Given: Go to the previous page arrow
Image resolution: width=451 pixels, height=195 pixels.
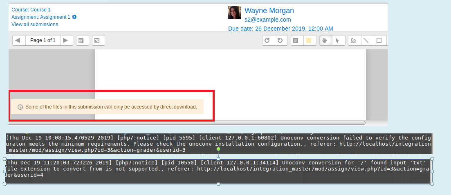Looking at the screenshot, I should pos(18,40).
